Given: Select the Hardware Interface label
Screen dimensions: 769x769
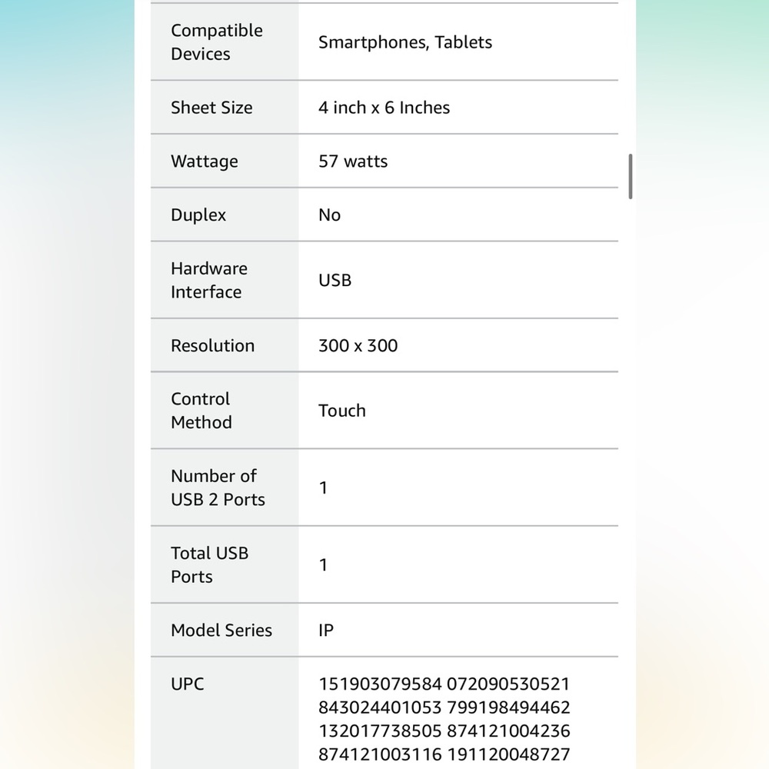Looking at the screenshot, I should coord(209,280).
